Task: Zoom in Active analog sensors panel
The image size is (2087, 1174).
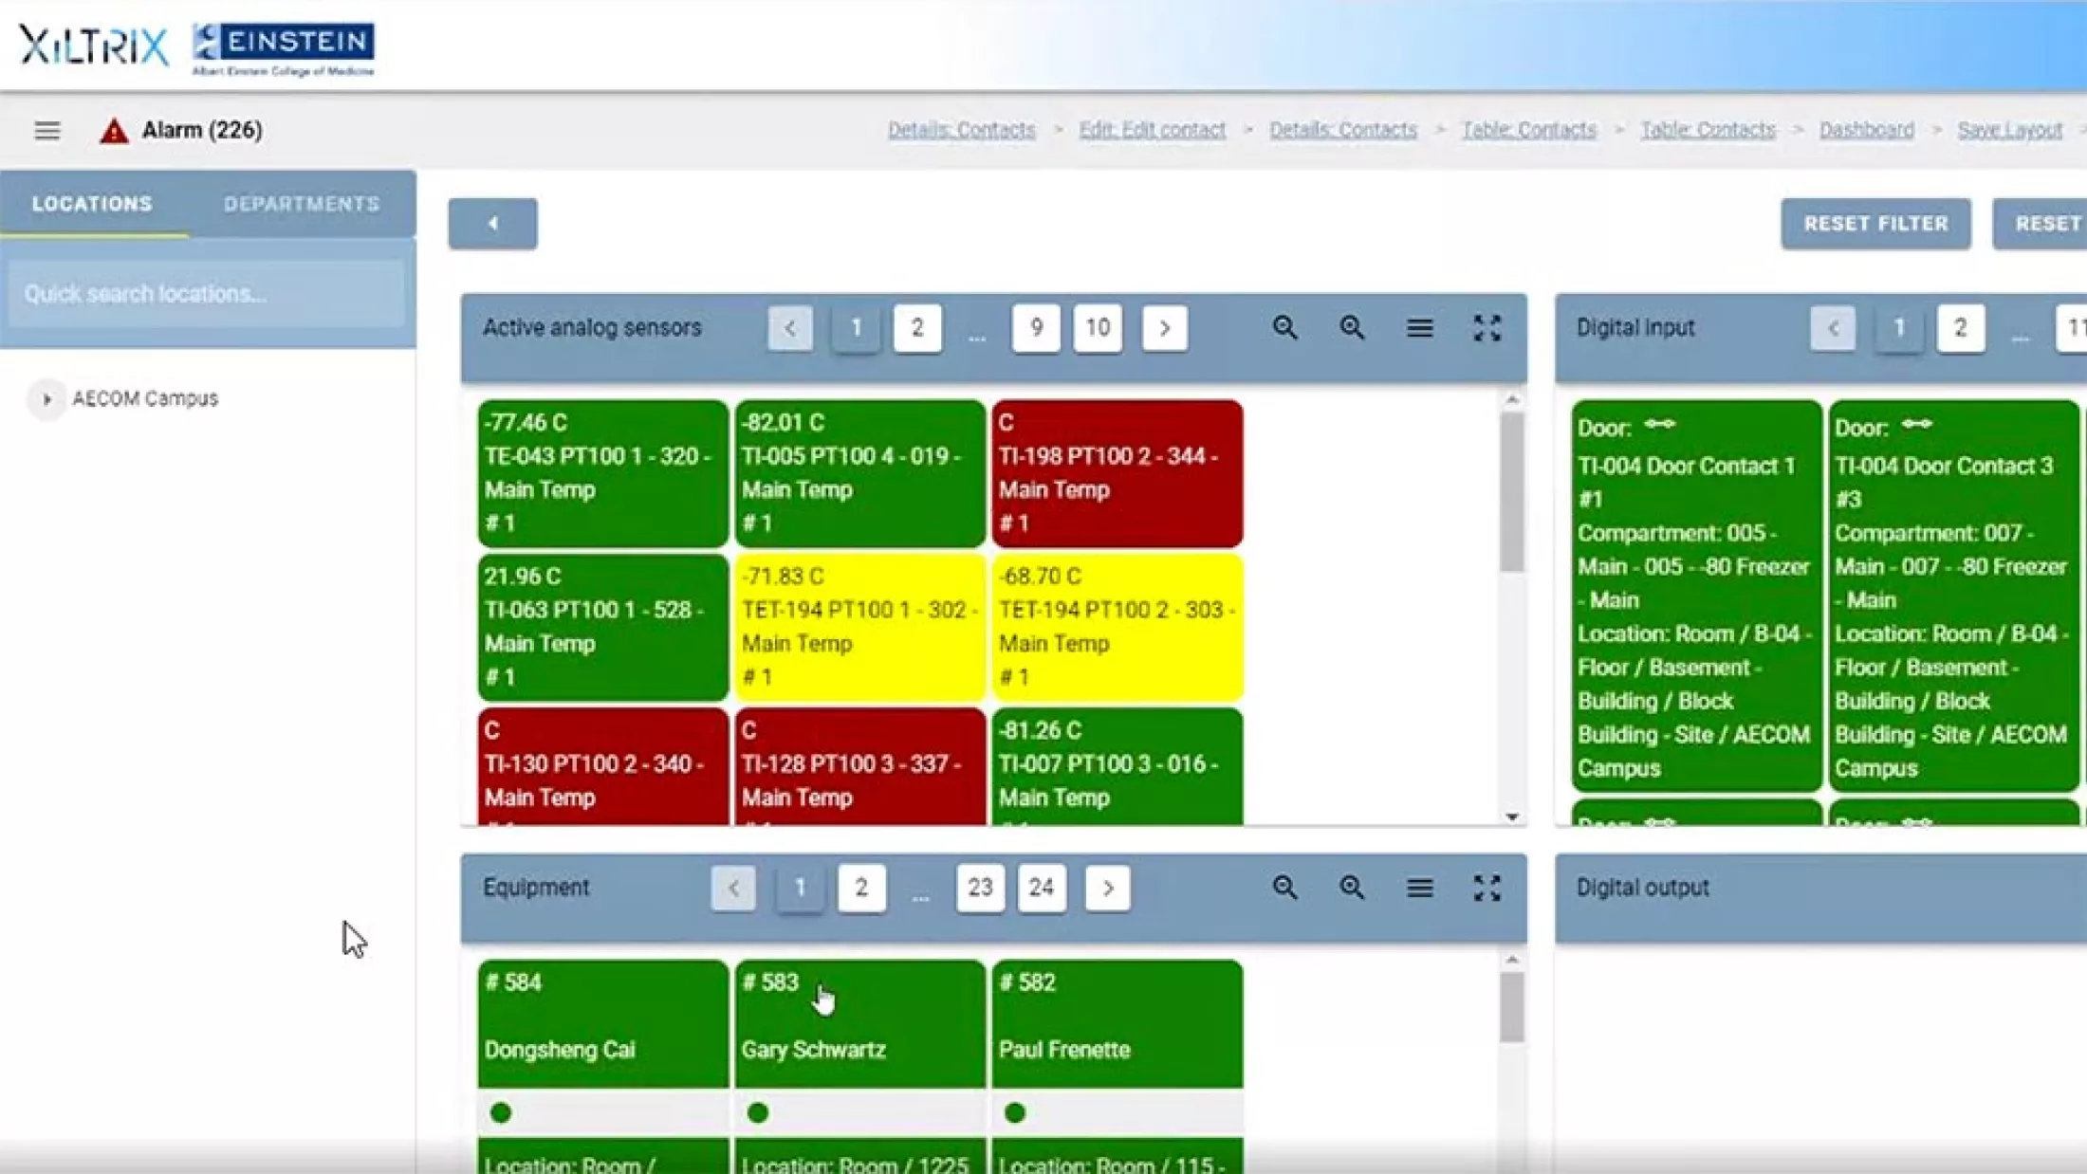Action: pyautogui.click(x=1352, y=328)
